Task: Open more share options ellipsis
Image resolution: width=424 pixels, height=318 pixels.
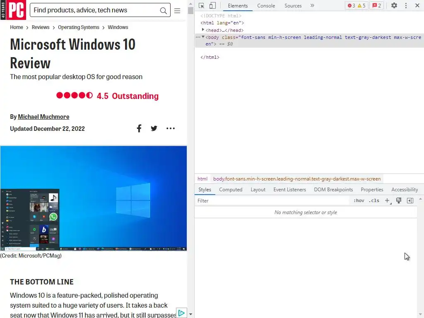Action: [x=170, y=128]
